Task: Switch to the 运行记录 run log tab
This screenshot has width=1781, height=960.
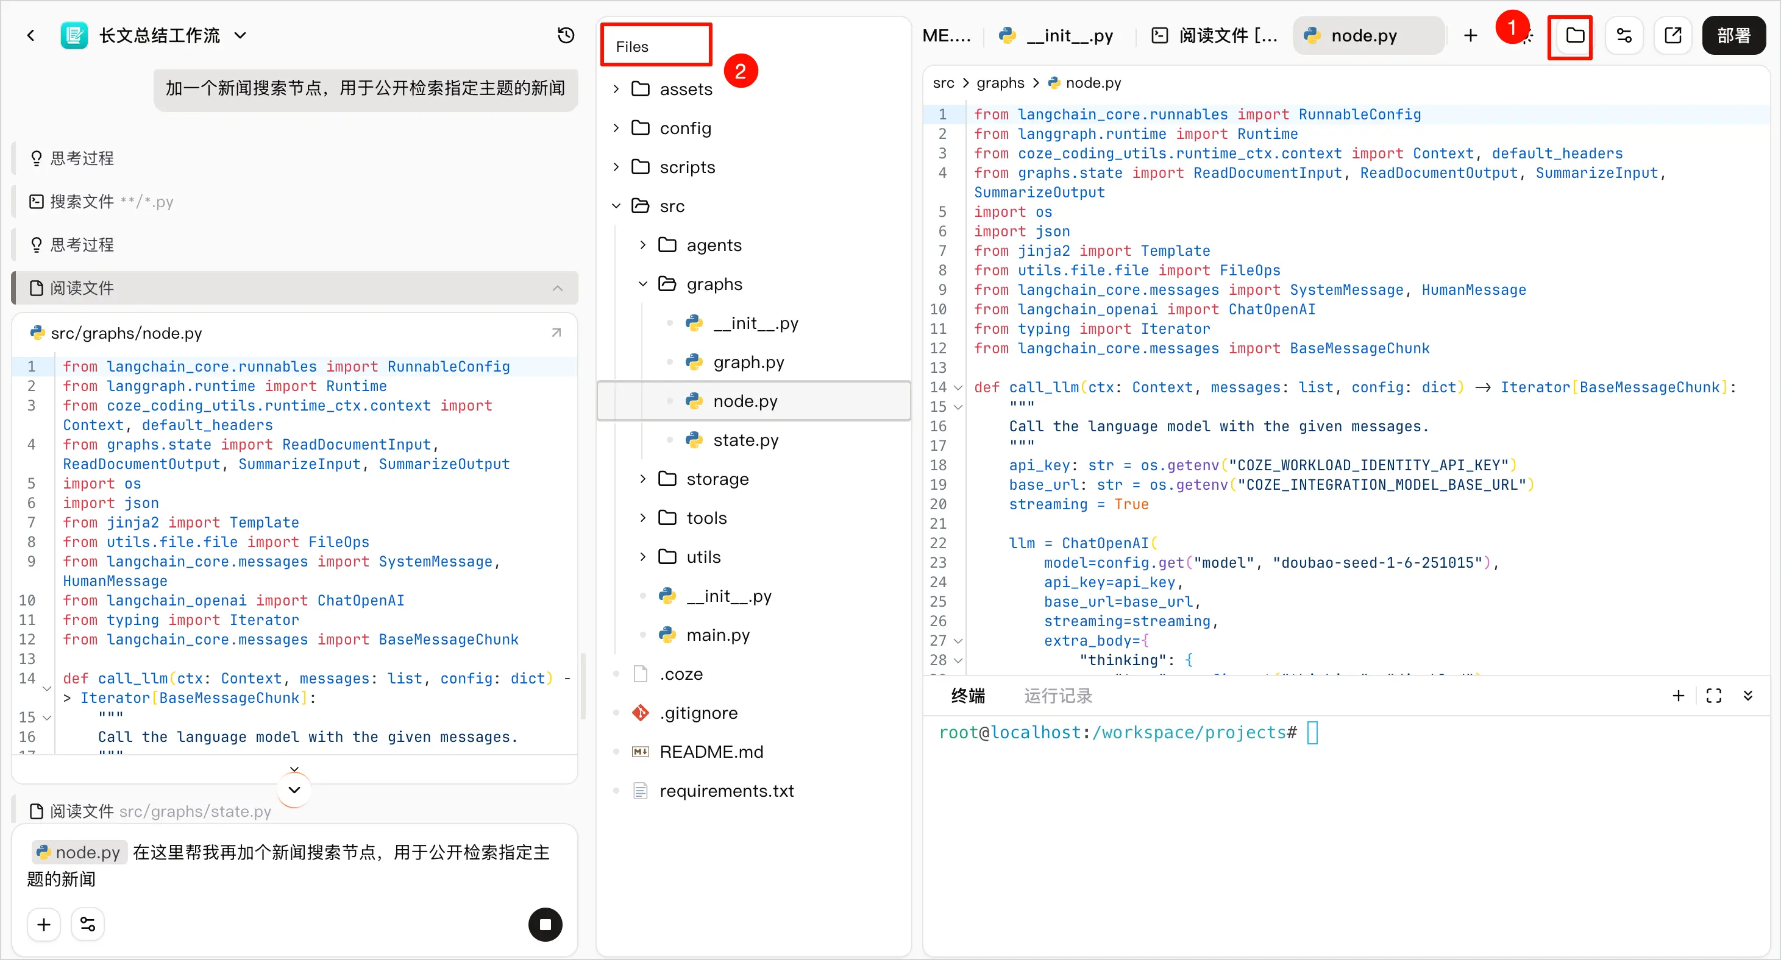Action: point(1058,695)
